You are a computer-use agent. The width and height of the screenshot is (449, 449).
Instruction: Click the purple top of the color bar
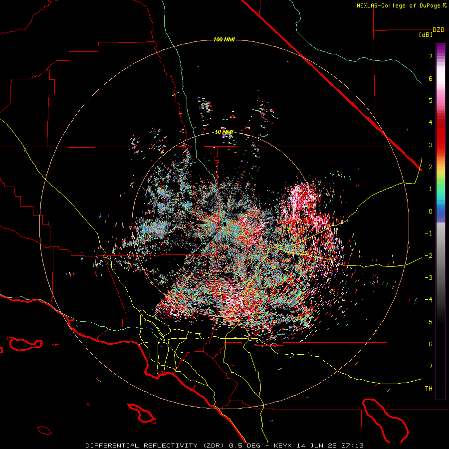coord(441,47)
